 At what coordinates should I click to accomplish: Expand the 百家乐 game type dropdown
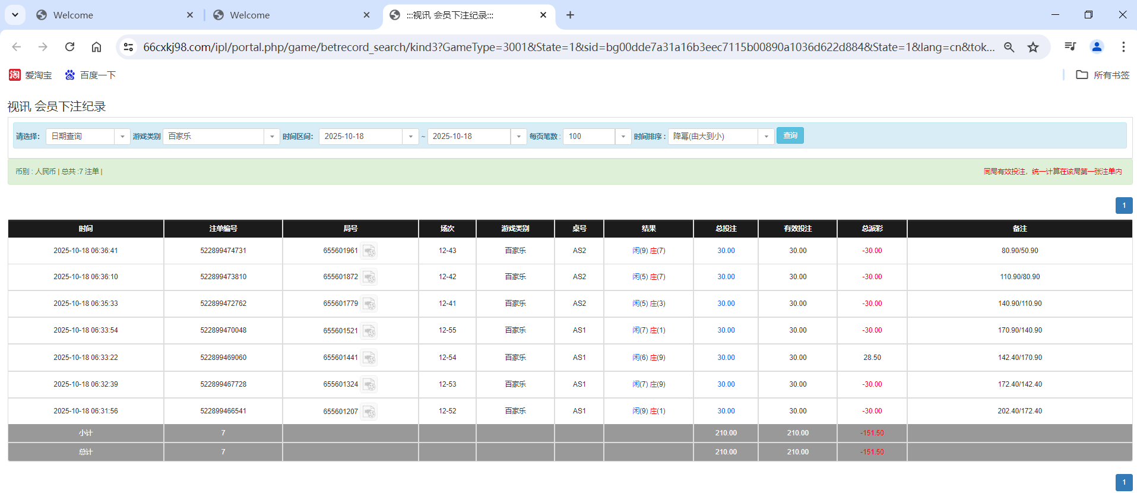pos(272,137)
